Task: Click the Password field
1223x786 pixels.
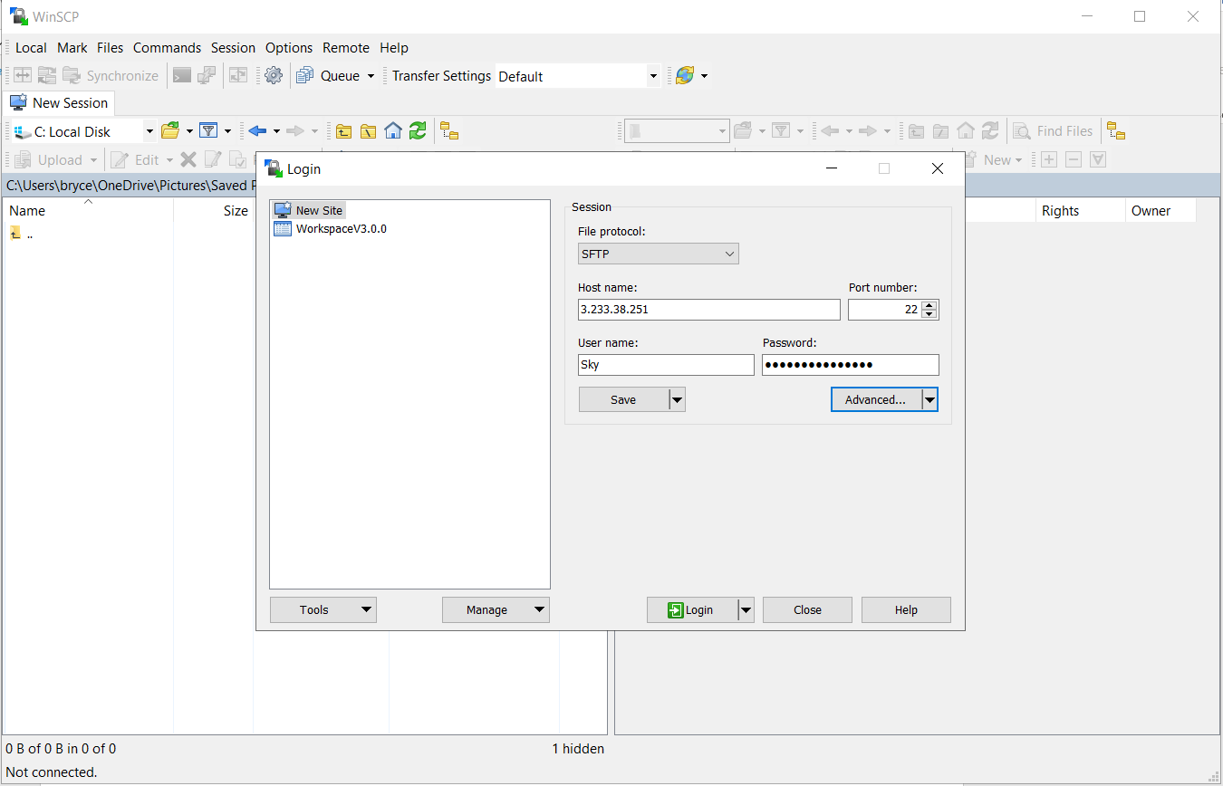Action: click(851, 365)
